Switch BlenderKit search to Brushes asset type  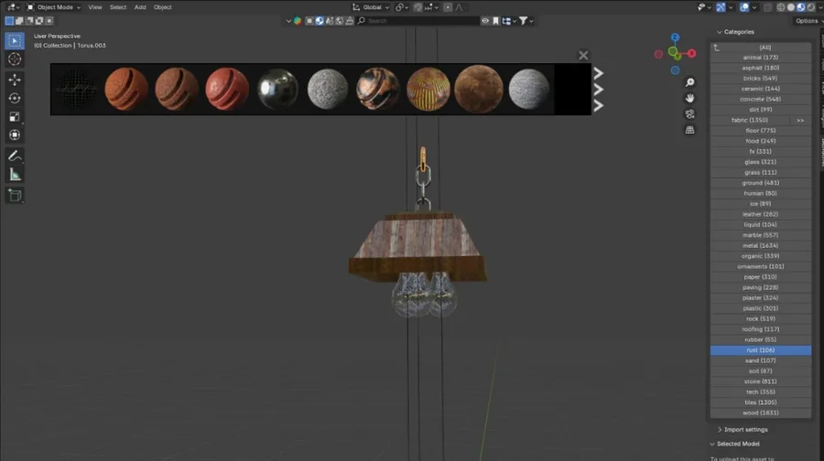coord(350,21)
